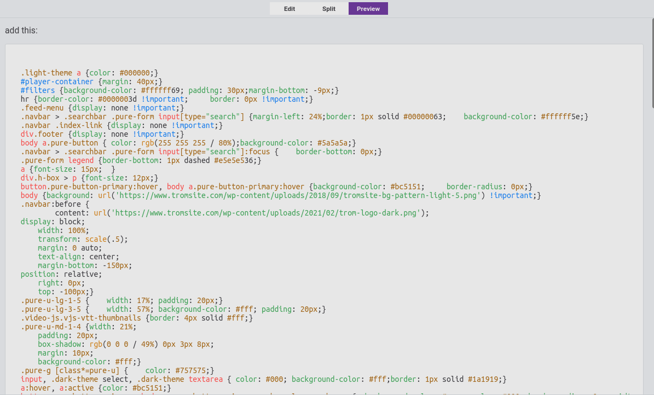Click the "add this:" paragraph text

click(x=21, y=31)
